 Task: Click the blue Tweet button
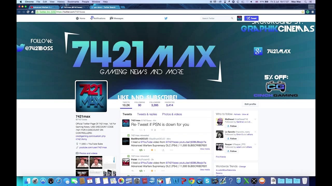pyautogui.click(x=251, y=18)
